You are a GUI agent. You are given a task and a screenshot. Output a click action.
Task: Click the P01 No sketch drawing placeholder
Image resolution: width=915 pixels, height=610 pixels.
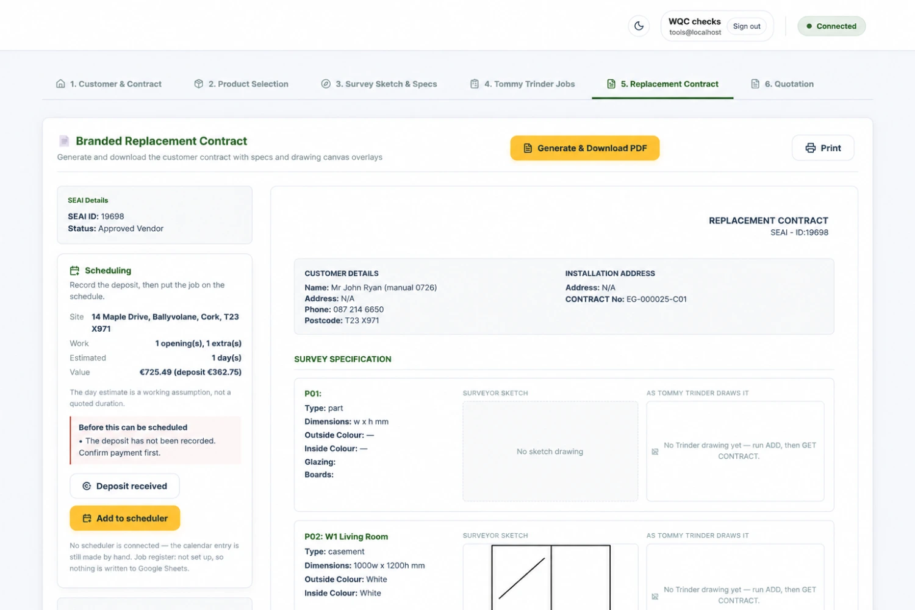[550, 451]
